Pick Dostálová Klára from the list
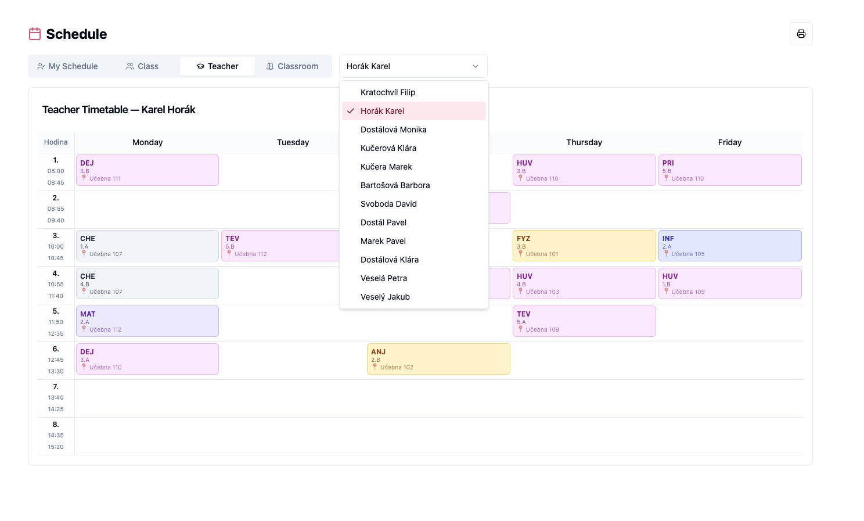The image size is (864, 521). (414, 260)
